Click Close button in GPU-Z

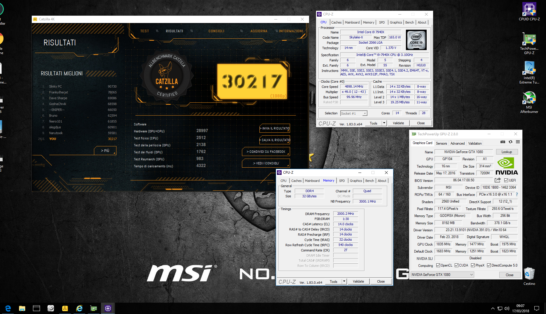(510, 275)
